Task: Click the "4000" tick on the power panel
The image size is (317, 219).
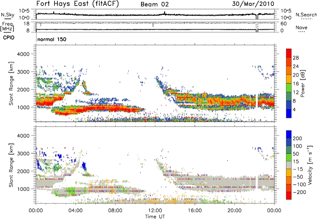Action: [x=23, y=54]
